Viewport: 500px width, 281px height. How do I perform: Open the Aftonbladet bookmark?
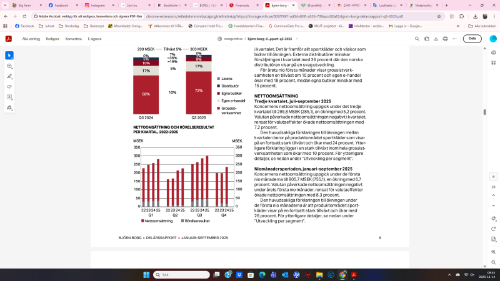click(125, 26)
